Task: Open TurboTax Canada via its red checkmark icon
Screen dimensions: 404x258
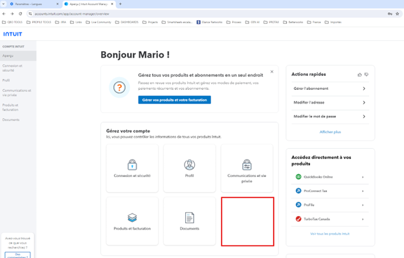Action: (x=298, y=219)
